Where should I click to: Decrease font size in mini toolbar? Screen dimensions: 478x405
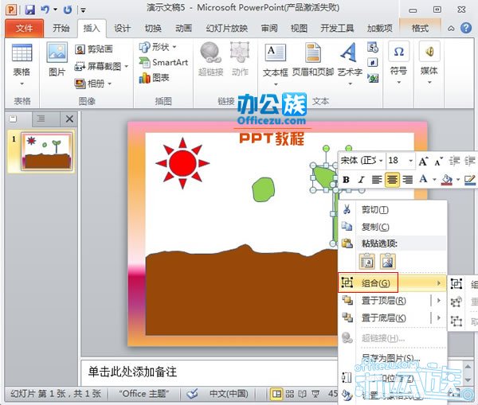tap(438, 162)
